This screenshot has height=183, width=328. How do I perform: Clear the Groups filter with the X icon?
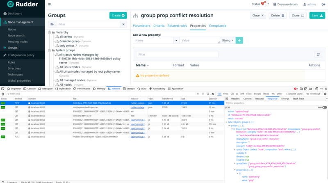tap(123, 24)
